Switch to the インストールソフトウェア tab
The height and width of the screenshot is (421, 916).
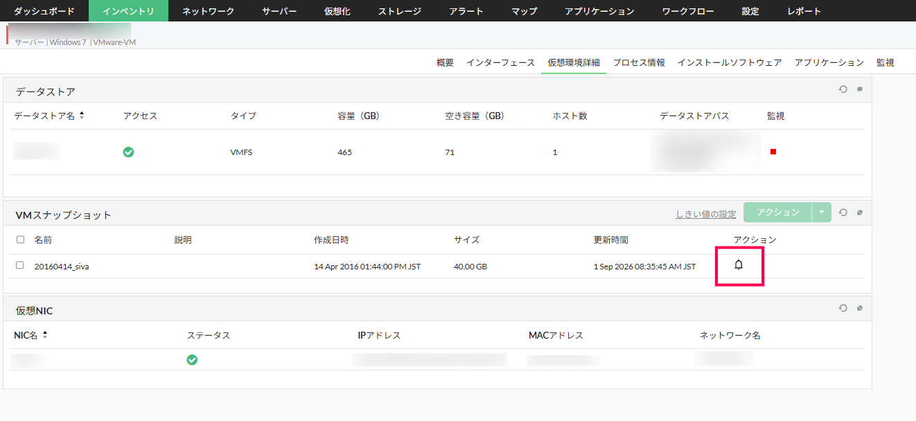coord(730,62)
